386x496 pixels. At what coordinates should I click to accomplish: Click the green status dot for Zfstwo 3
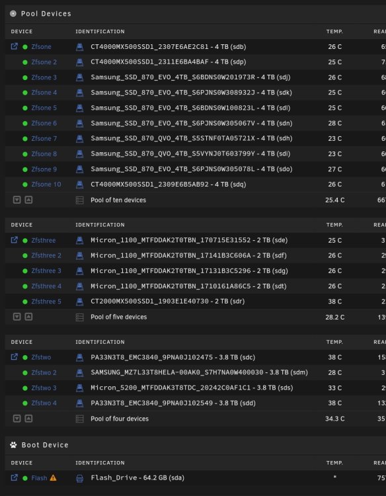coord(25,388)
